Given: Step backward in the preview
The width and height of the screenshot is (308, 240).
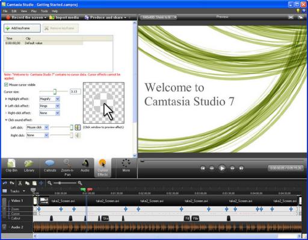Looking at the screenshot, I should click(x=212, y=168).
